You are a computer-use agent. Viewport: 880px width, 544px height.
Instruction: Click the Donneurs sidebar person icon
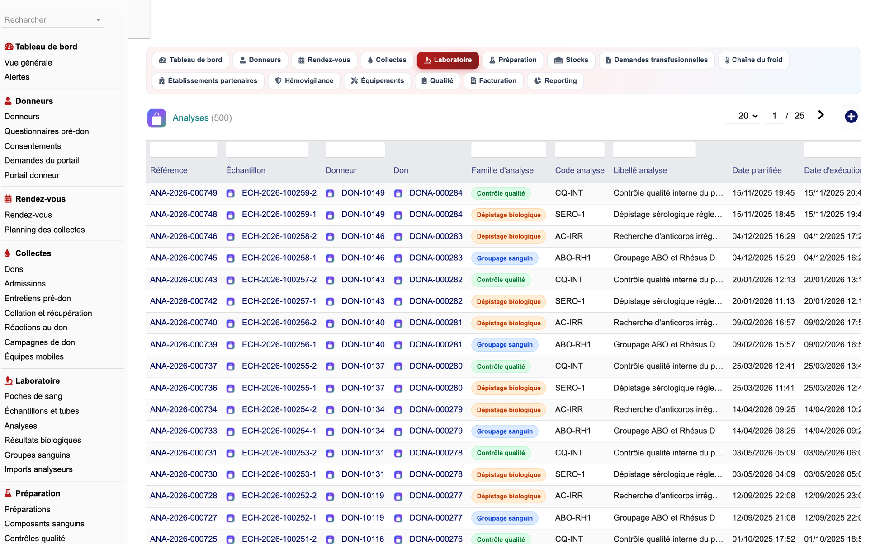[8, 101]
